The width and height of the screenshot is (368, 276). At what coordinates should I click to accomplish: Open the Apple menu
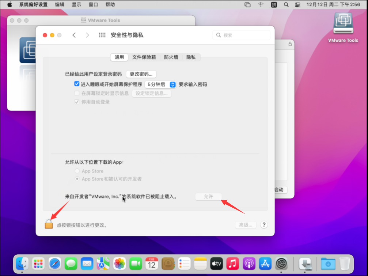click(10, 4)
